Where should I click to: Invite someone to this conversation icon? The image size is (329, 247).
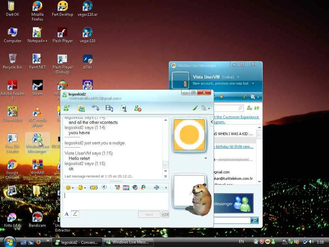67,108
